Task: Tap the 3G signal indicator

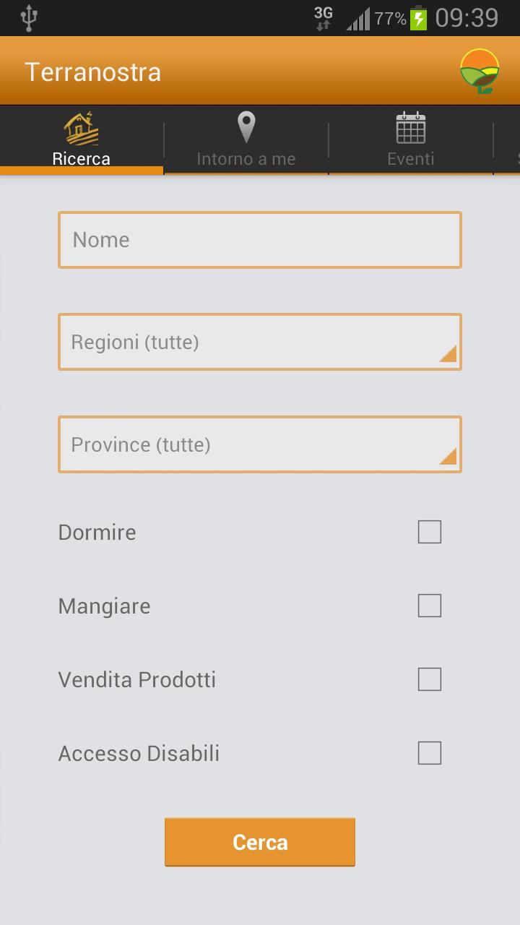Action: (324, 18)
